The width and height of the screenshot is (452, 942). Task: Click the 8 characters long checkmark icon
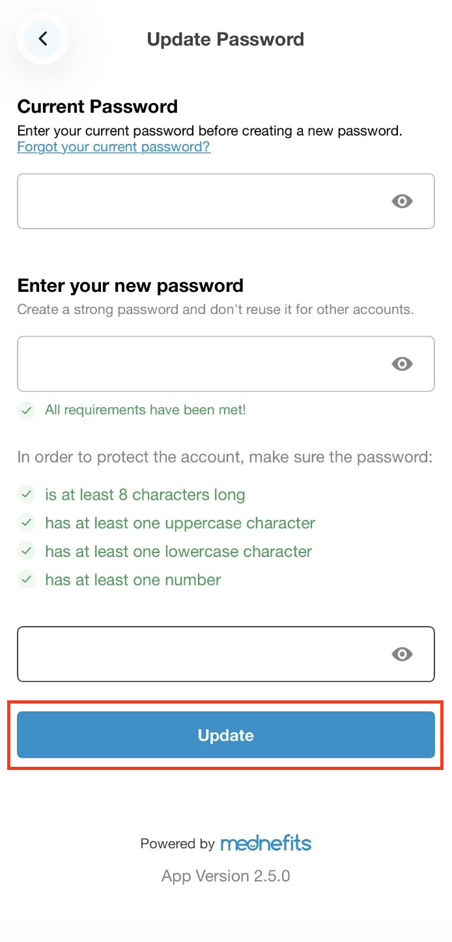[26, 495]
